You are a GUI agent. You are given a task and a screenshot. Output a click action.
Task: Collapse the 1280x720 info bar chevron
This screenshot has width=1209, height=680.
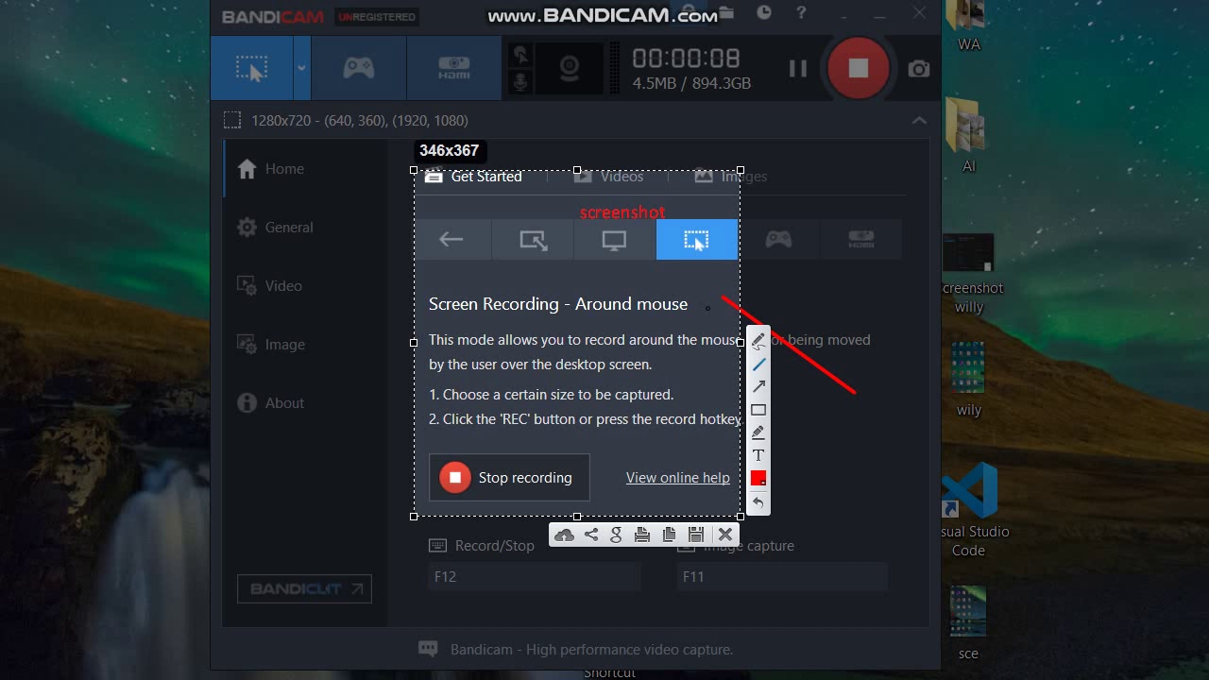click(919, 120)
